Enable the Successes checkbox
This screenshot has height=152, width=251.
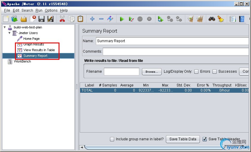tap(215, 72)
